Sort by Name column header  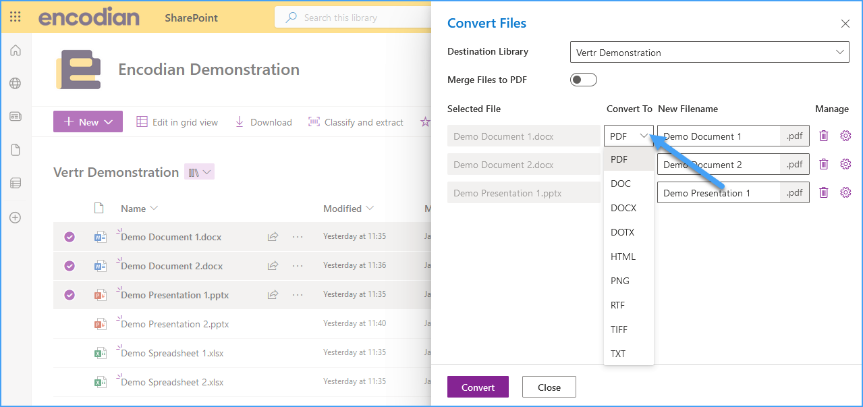coord(139,209)
